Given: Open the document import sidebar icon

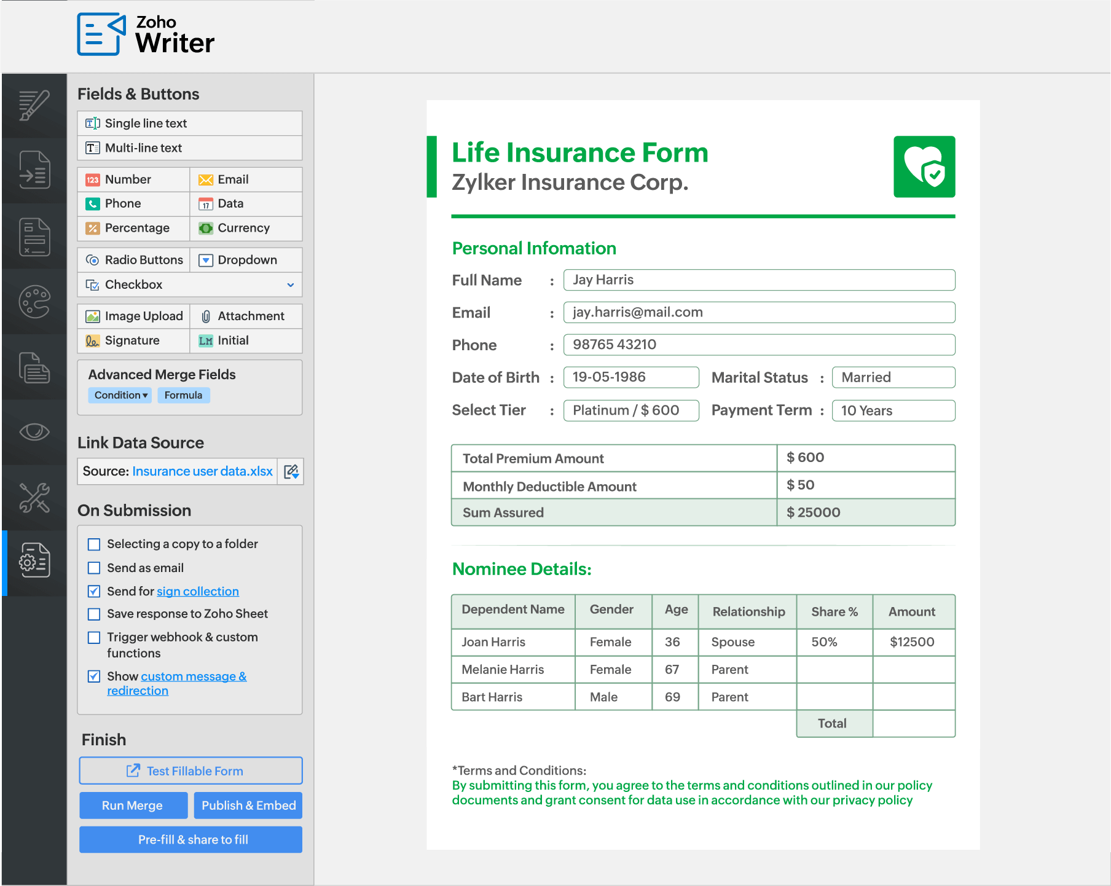Looking at the screenshot, I should pos(34,170).
